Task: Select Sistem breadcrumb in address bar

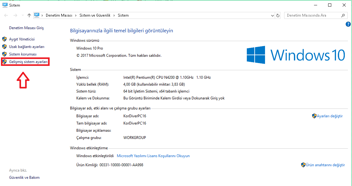Action: tap(123, 15)
